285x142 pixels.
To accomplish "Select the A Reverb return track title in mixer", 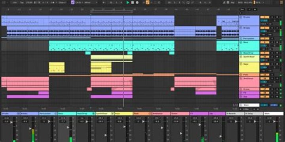I will (235, 114).
